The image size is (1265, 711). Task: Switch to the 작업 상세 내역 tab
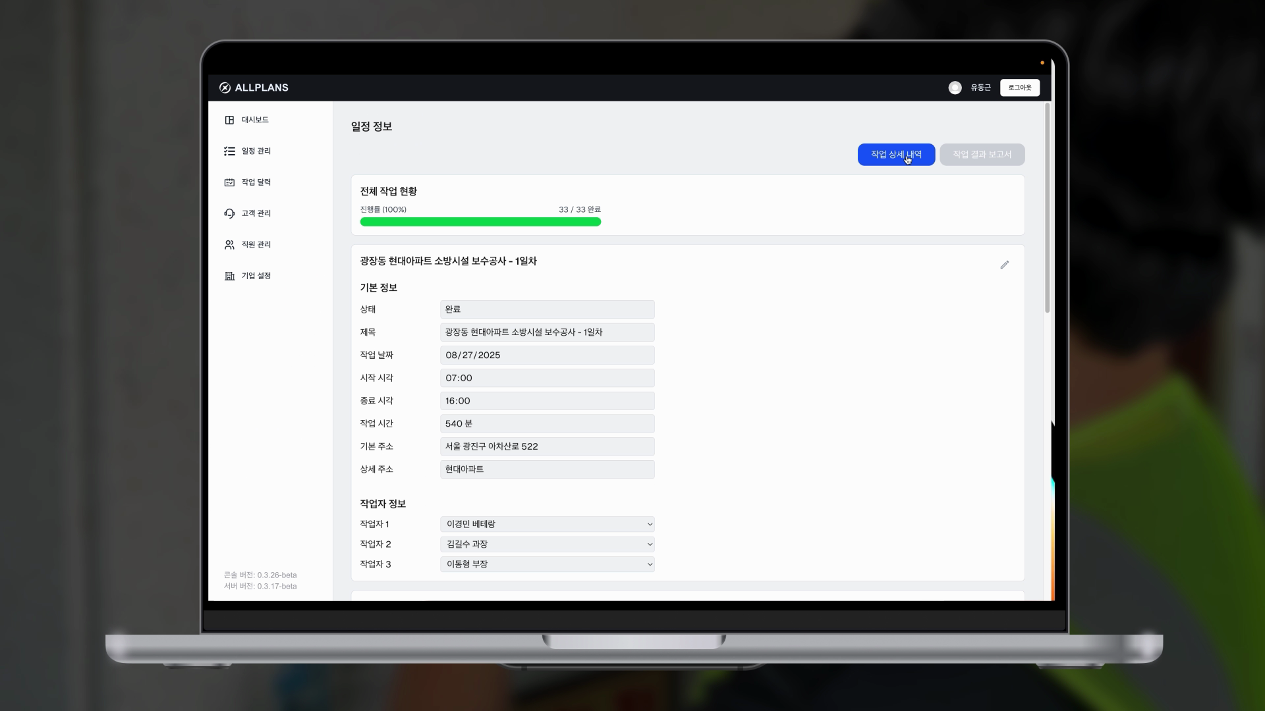[895, 155]
